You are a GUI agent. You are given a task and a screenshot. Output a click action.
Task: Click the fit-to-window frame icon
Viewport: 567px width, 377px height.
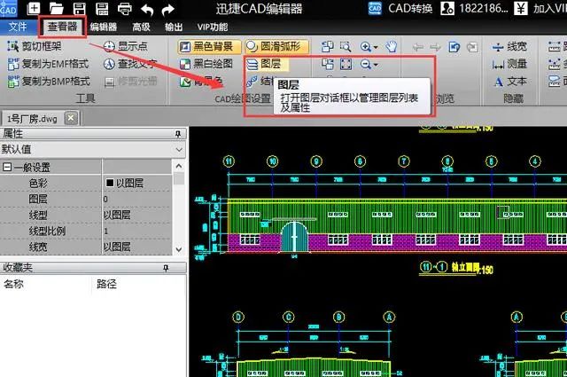[346, 64]
